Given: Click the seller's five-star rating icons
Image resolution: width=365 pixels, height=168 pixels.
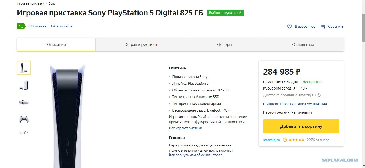Looking at the screenshot, I should [297, 140].
